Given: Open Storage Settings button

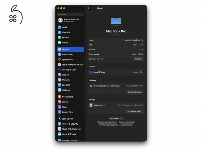Looking at the screenshot, I should [134, 111].
